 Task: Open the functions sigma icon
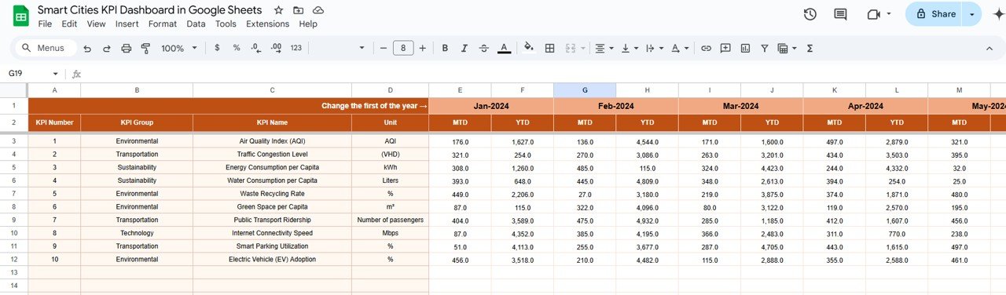(x=810, y=48)
